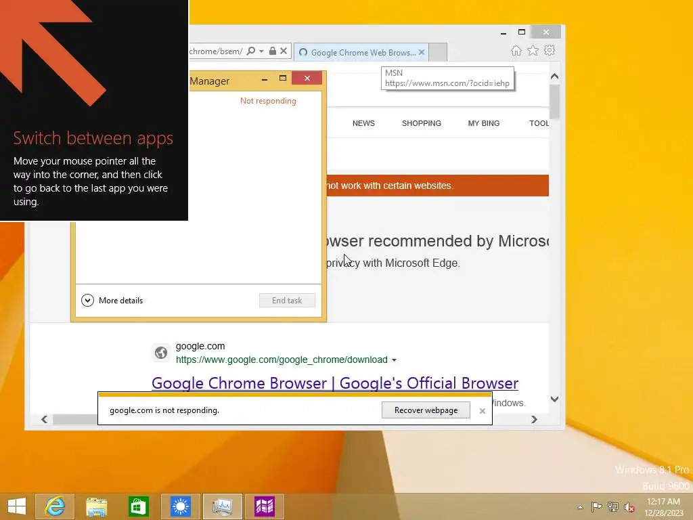693x520 pixels.
Task: Open the sun-icon app on taskbar
Action: click(180, 506)
